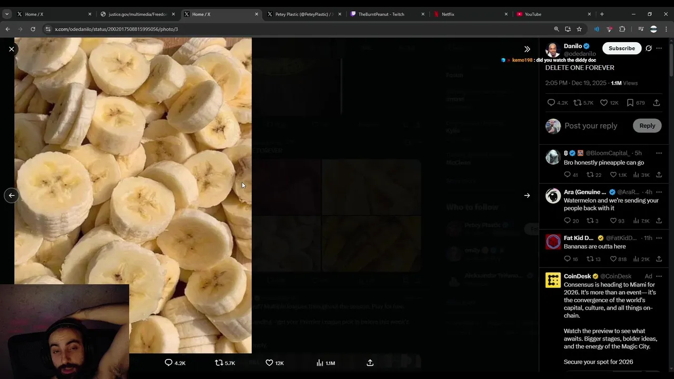Click the x.com address bar URL

coord(116,29)
